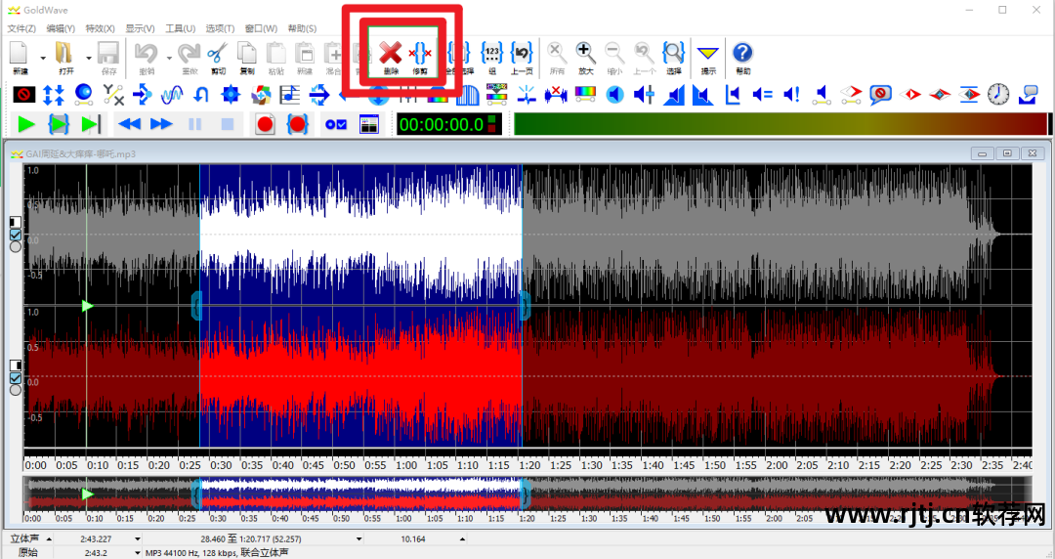Open the dropdown arrow next to Undo (撤销)
Image resolution: width=1055 pixels, height=559 pixels.
tap(168, 57)
